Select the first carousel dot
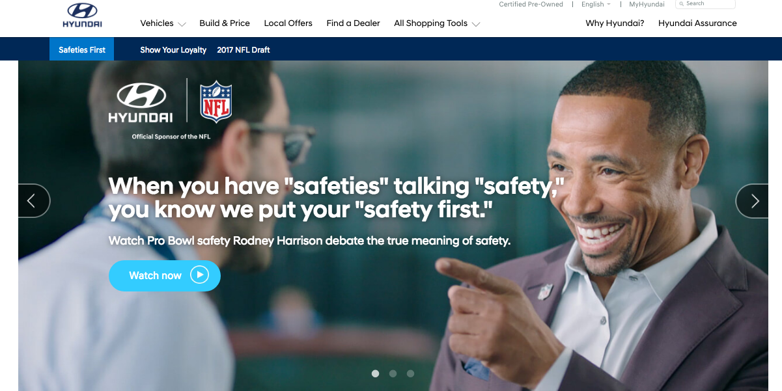Screen dimensions: 782x391 coord(375,373)
